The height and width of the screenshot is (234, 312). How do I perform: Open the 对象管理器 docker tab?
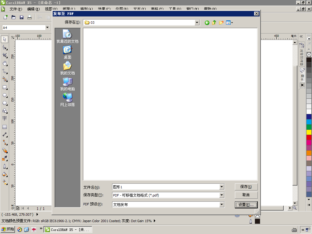pos(302,54)
